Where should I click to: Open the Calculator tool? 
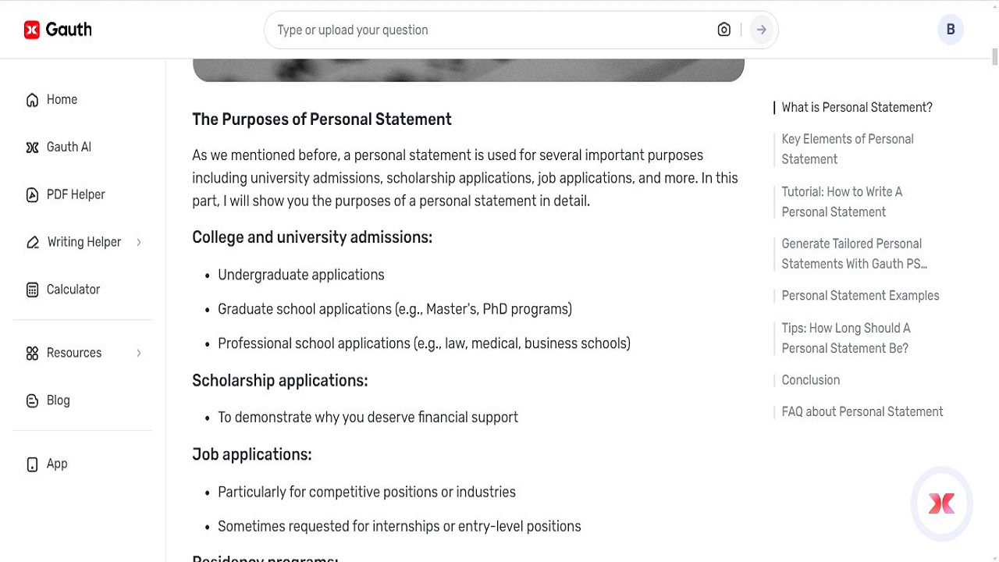pos(73,289)
